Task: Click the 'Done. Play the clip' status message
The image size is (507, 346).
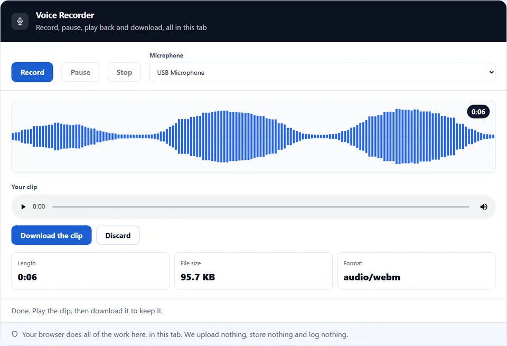Action: (87, 311)
